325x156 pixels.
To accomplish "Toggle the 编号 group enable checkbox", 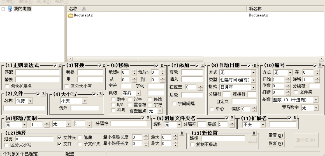I will tap(315, 66).
